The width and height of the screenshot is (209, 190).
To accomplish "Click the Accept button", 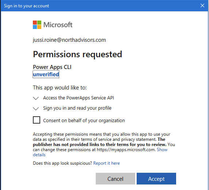I will pos(156,179).
